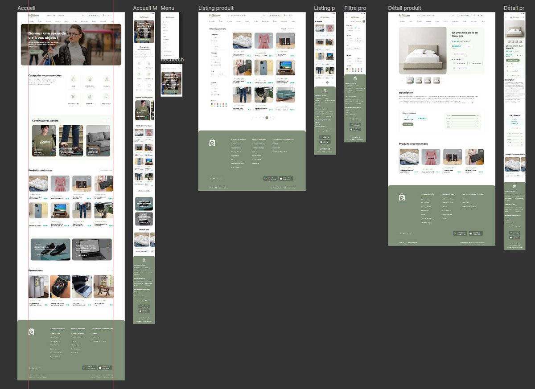Click 'Catégories recommandées' heading in Accueil

45,75
